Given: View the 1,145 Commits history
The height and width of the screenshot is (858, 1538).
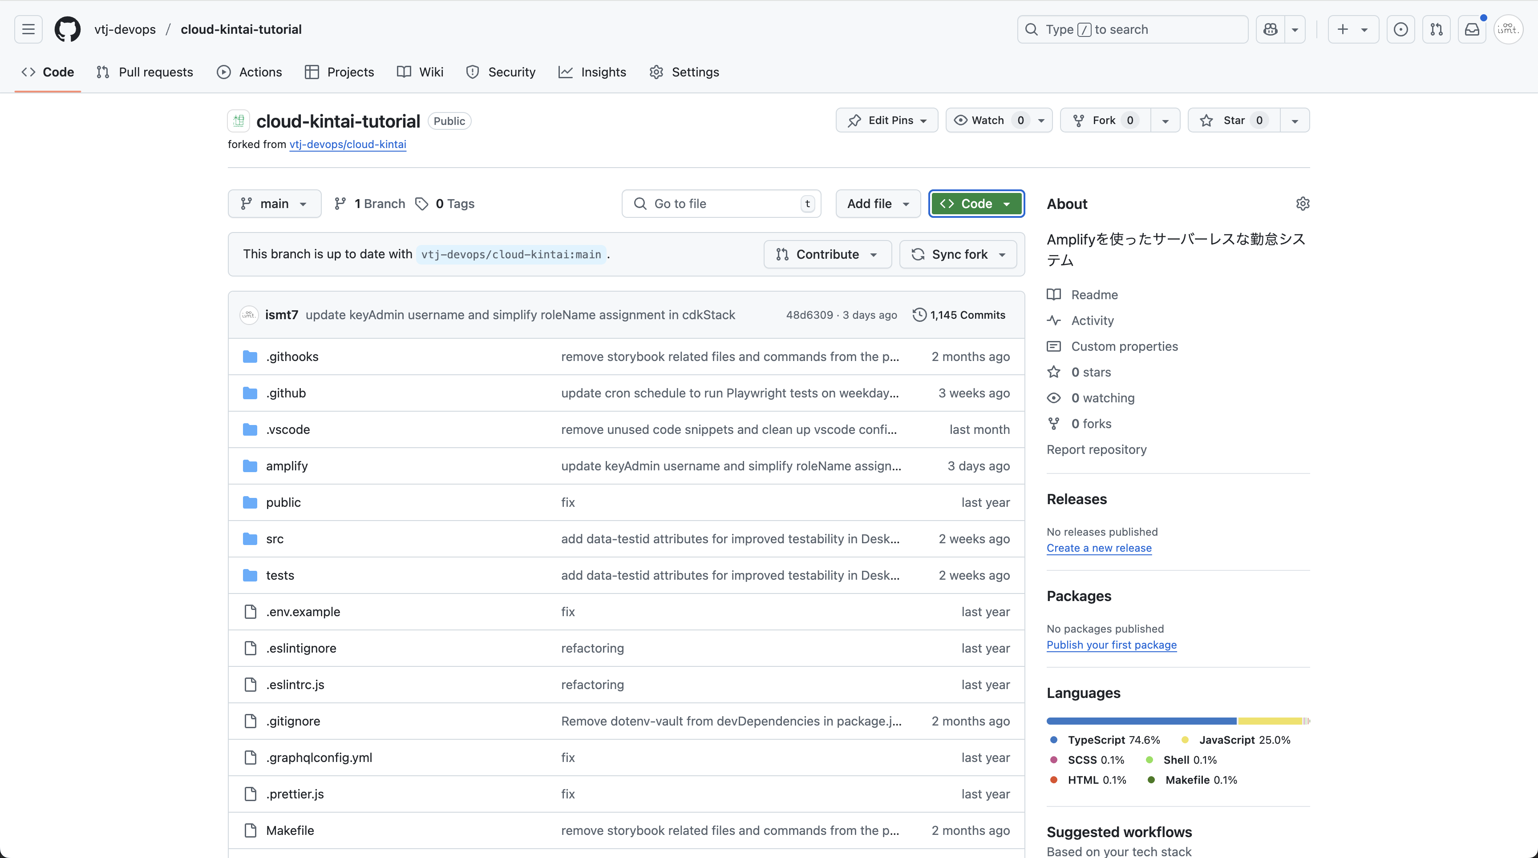Looking at the screenshot, I should (959, 315).
